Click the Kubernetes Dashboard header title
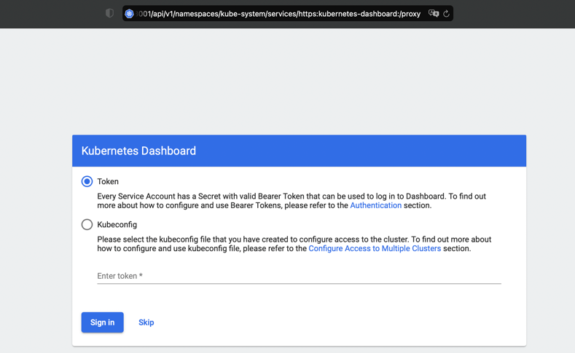 138,151
